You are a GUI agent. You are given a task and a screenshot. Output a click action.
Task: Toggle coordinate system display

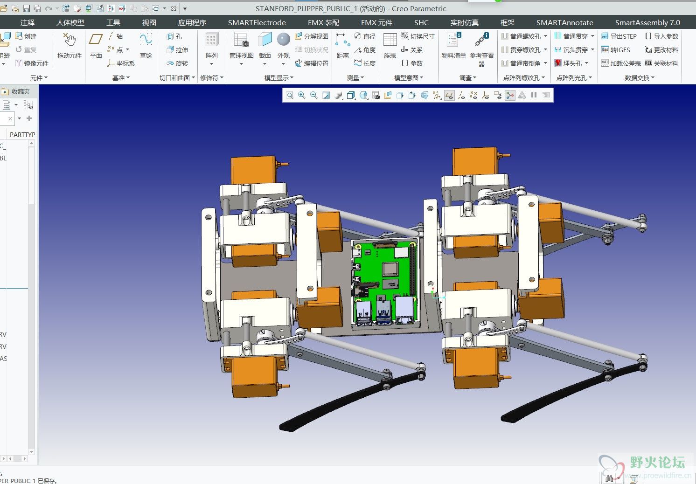point(486,95)
